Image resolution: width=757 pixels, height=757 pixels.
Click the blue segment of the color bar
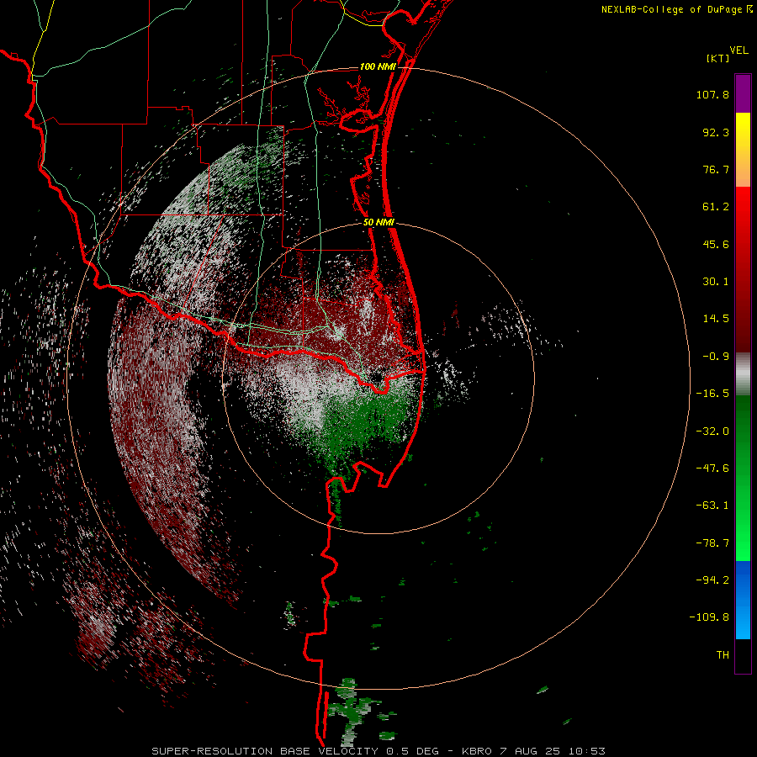tap(743, 600)
